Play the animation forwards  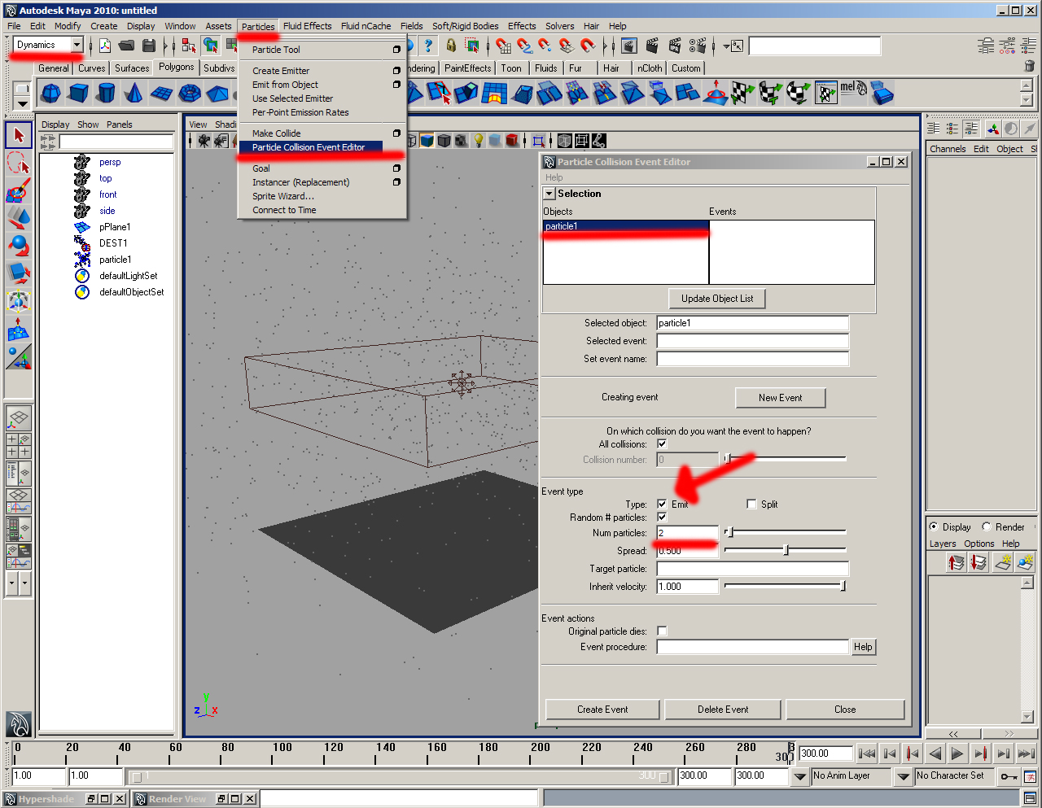tap(957, 753)
